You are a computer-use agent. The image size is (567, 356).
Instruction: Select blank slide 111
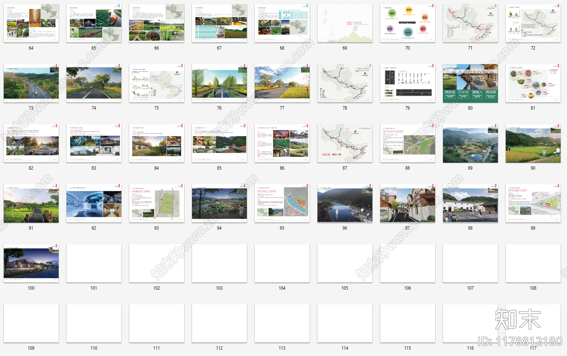coord(157,323)
